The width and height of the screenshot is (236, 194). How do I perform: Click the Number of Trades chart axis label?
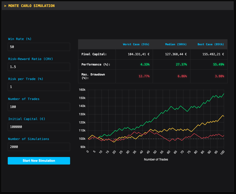156,159
